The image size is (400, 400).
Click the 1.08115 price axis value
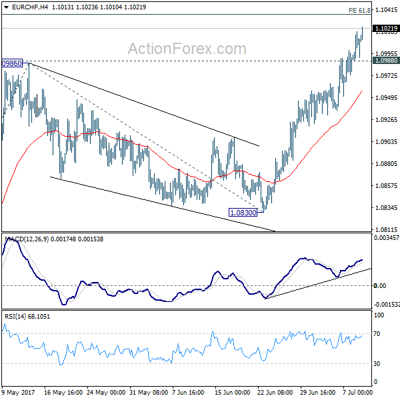387,229
